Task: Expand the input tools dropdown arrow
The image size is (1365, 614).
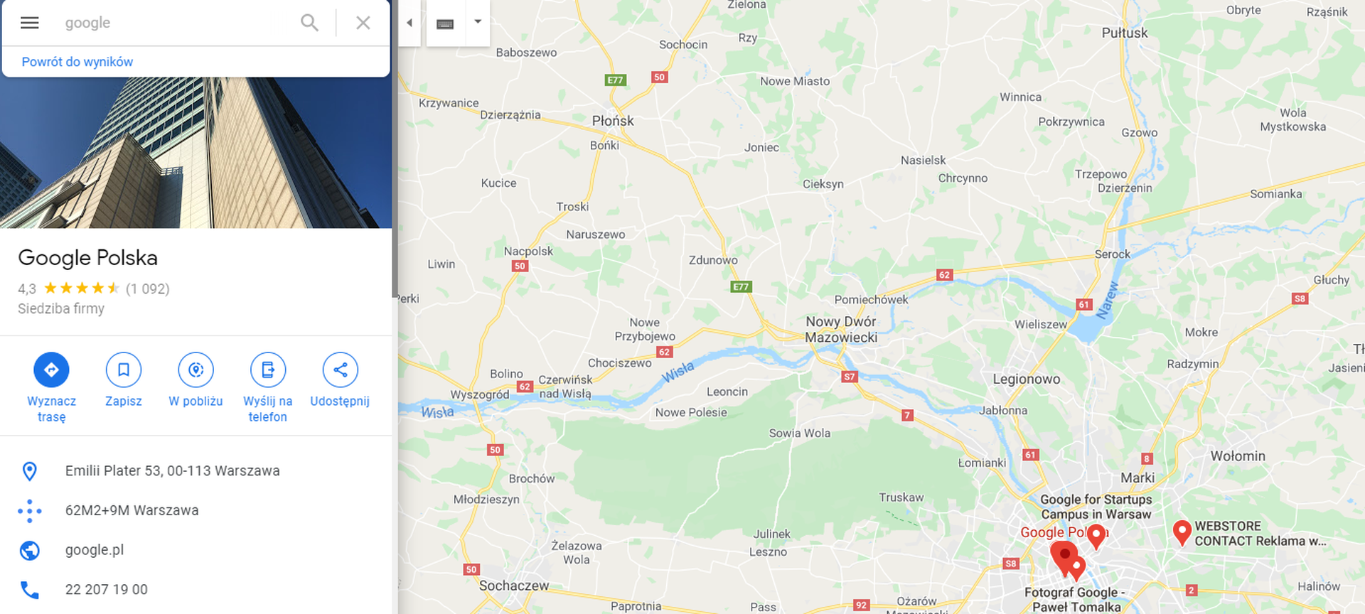Action: 478,22
